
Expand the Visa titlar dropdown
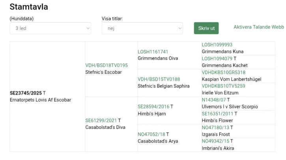pos(142,28)
